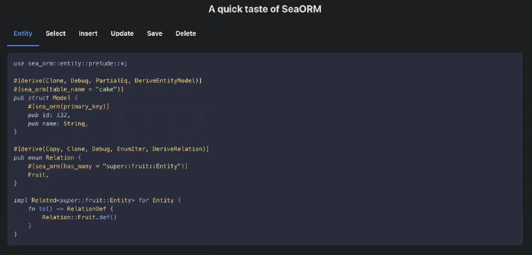This screenshot has height=255, width=532.
Task: Click the derive line containing DeriveRelation
Action: tap(111, 149)
